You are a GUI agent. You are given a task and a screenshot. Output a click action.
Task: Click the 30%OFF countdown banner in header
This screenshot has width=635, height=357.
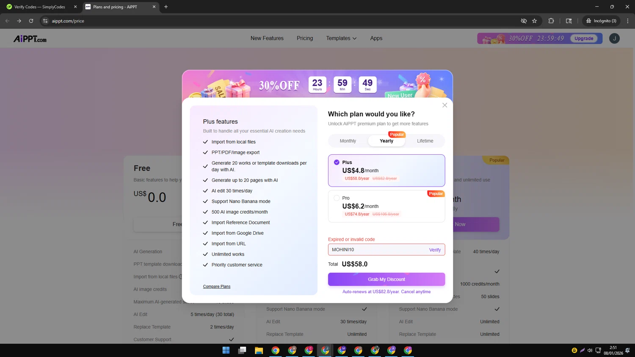540,38
